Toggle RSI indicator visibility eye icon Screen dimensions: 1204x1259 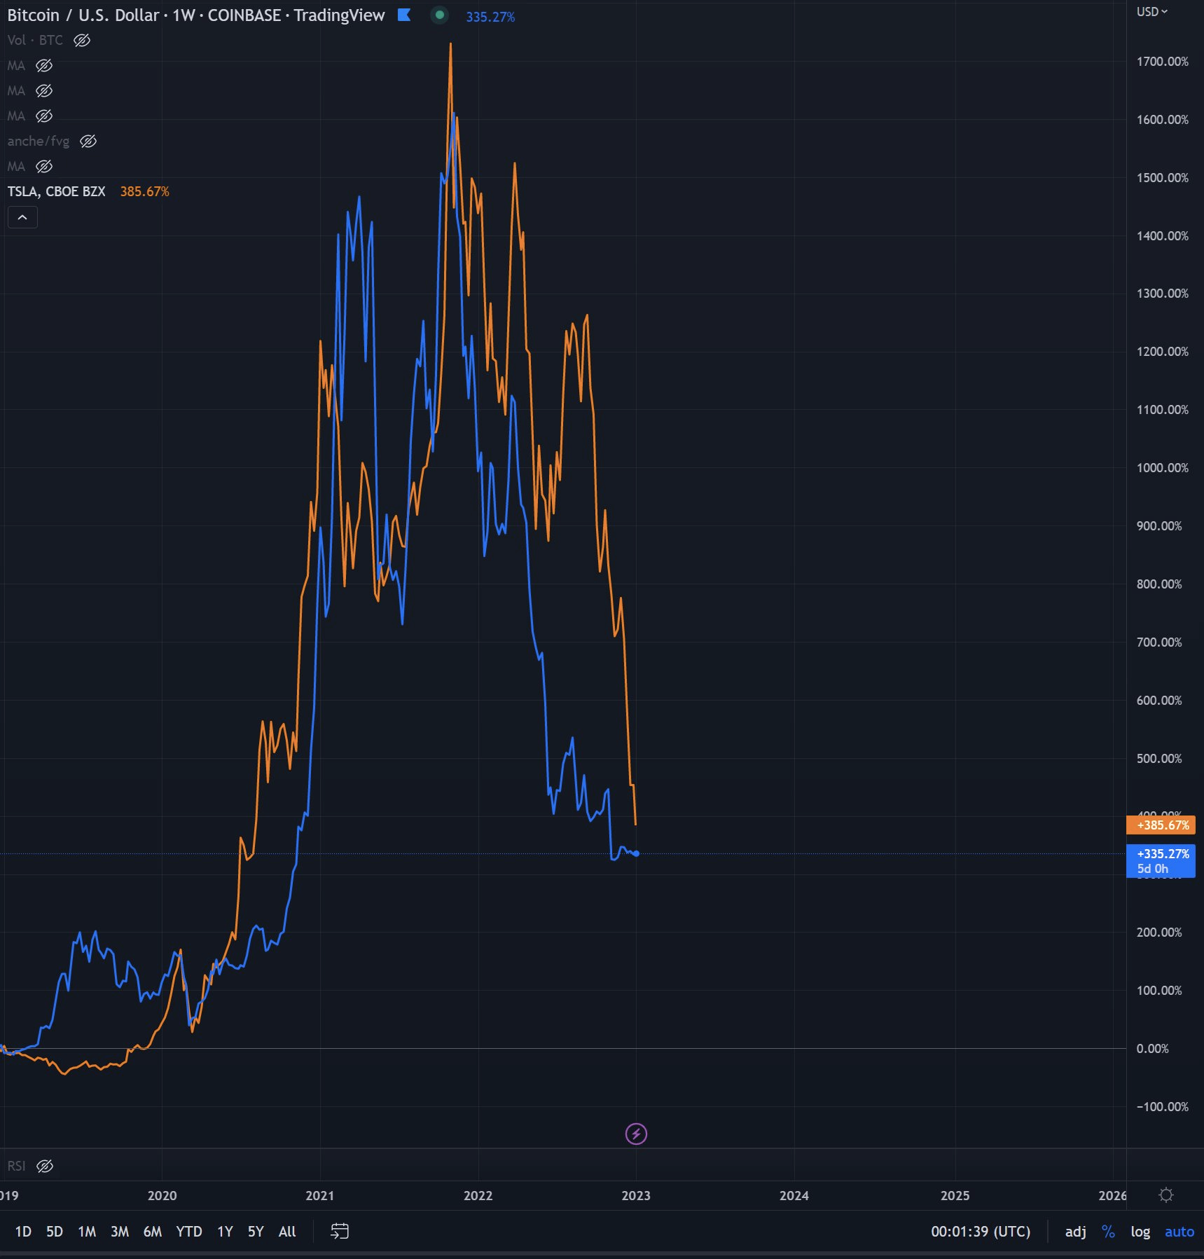45,1166
